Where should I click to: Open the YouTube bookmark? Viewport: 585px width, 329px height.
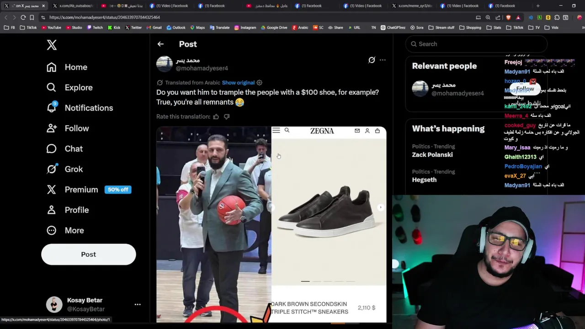[51, 27]
